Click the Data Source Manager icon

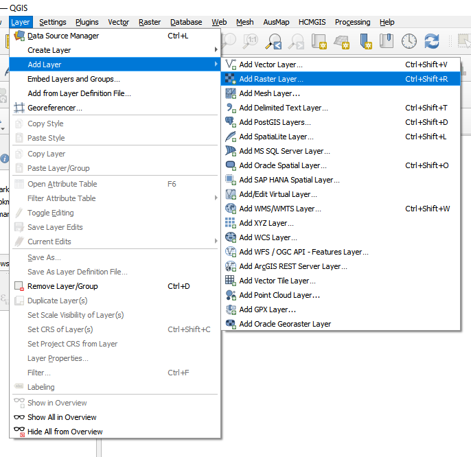(19, 36)
